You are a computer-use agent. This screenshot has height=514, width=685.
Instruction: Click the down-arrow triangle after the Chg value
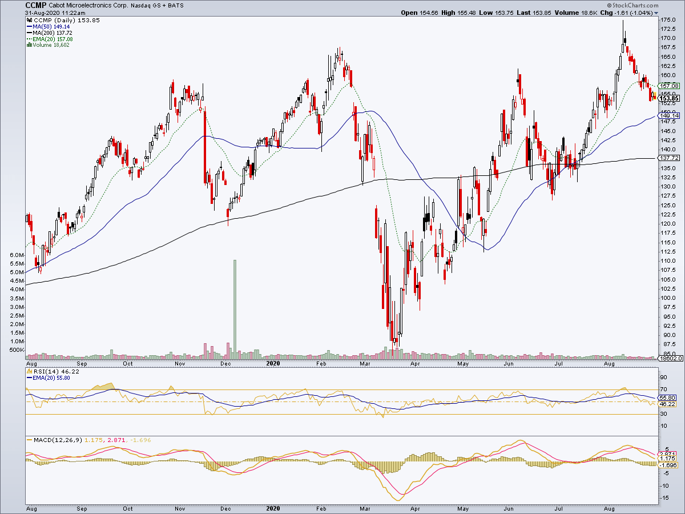[x=656, y=13]
